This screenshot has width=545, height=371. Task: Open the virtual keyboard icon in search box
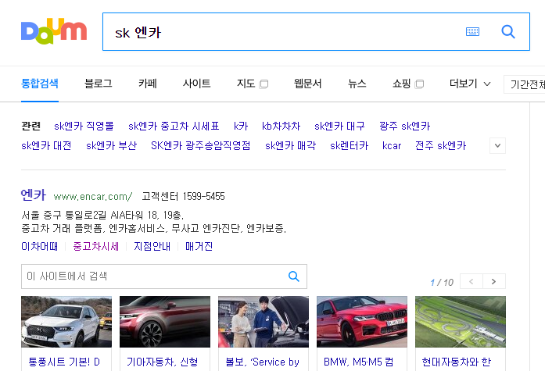[x=472, y=31]
